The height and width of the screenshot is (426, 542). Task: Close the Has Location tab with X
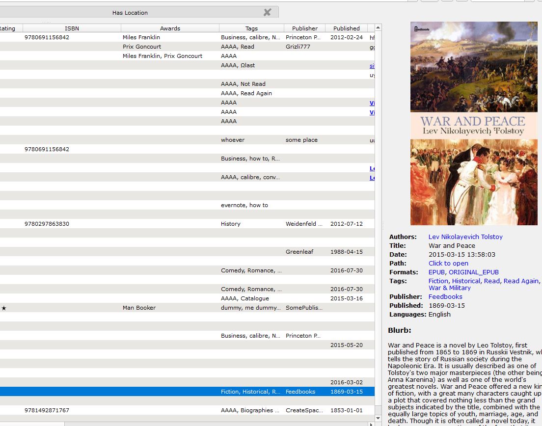[x=267, y=12]
